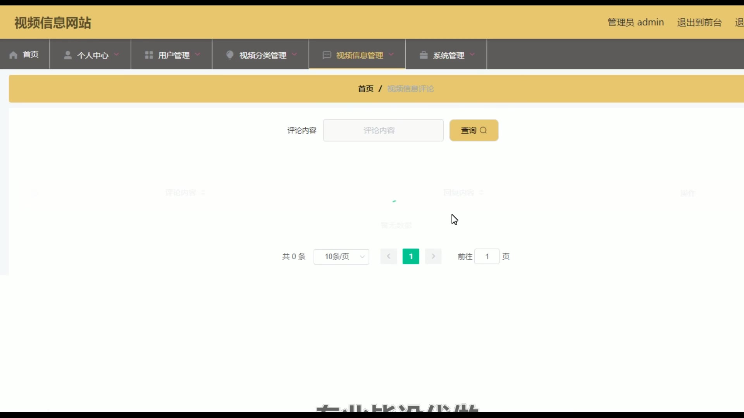Open the 视频信息管理 menu
This screenshot has height=418, width=744.
click(x=359, y=55)
